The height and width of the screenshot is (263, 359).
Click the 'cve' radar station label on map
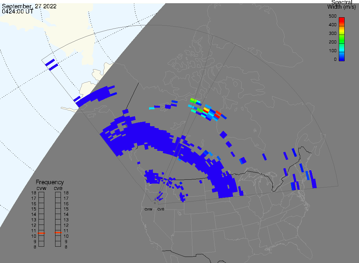(161, 209)
